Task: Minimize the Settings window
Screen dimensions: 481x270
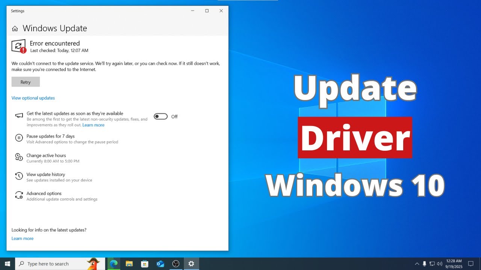Action: tap(193, 11)
